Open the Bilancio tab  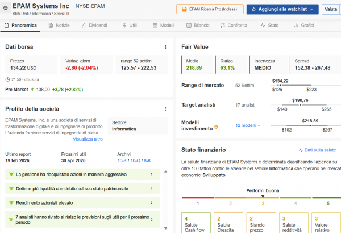click(197, 26)
